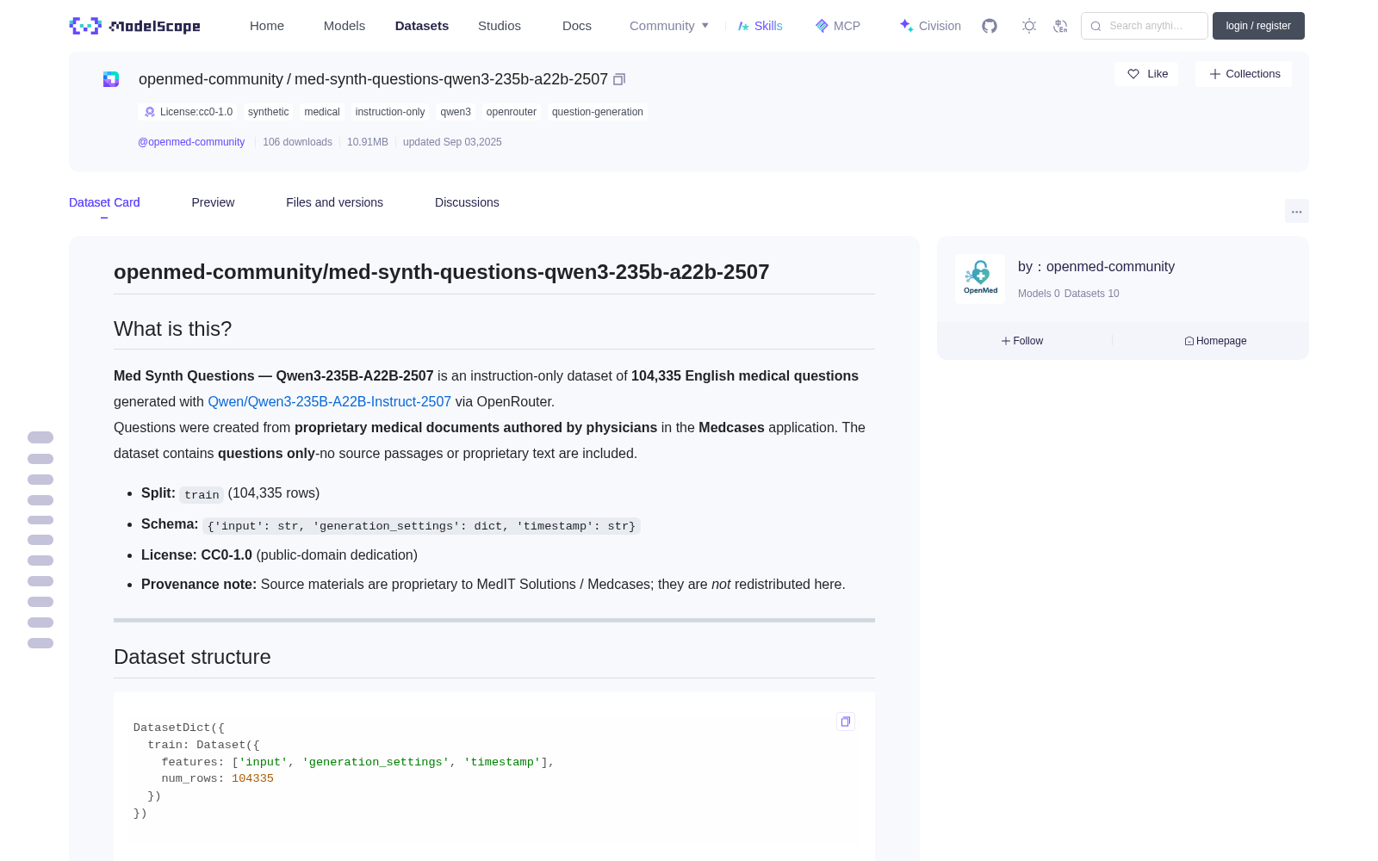The height and width of the screenshot is (861, 1378).
Task: Open Civision page
Action: [930, 26]
